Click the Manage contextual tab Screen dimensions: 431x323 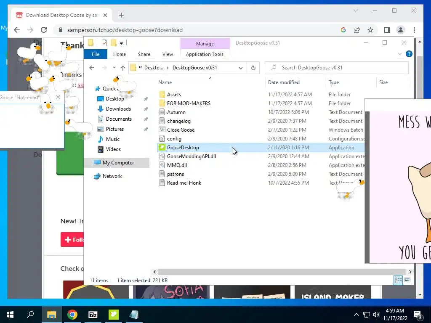click(x=205, y=44)
